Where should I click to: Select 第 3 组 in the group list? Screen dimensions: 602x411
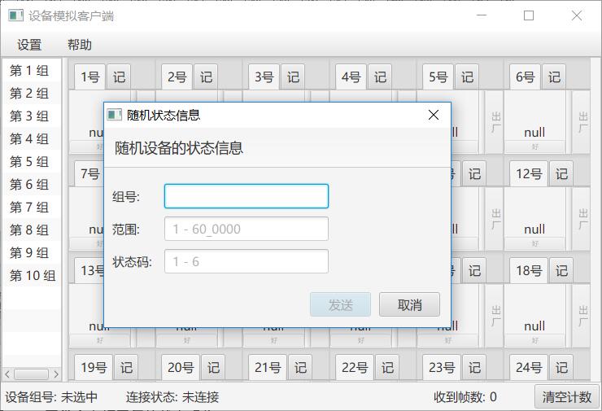[x=32, y=116]
